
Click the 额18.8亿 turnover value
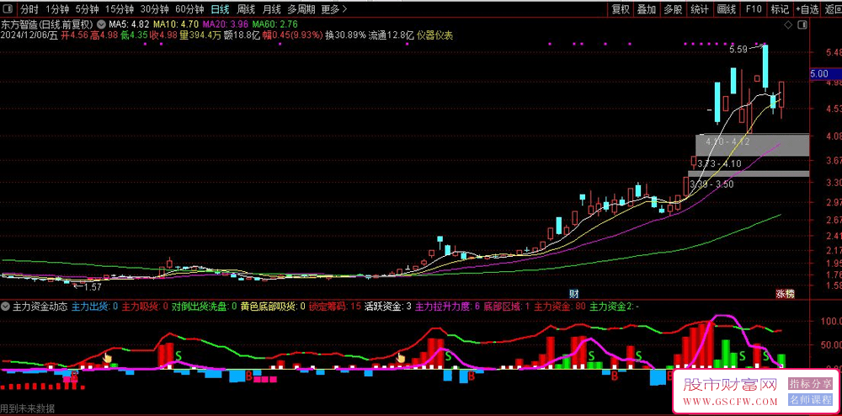pos(240,35)
